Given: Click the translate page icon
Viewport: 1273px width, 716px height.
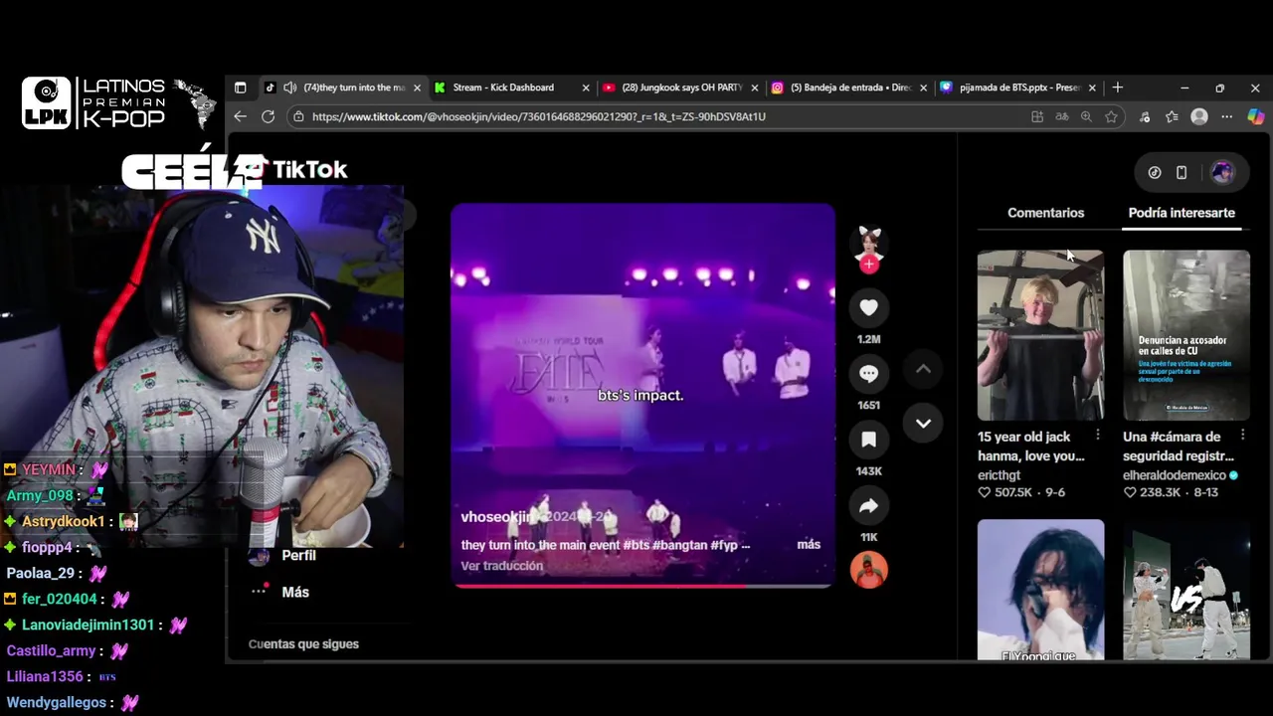Looking at the screenshot, I should click(x=1062, y=116).
